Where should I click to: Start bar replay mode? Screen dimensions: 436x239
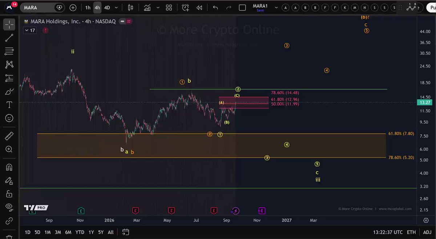click(199, 8)
